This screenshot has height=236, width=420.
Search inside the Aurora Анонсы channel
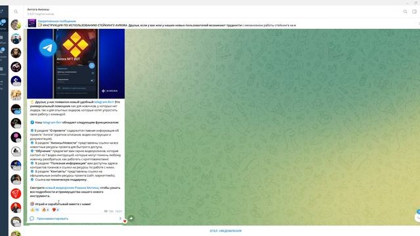406,12
